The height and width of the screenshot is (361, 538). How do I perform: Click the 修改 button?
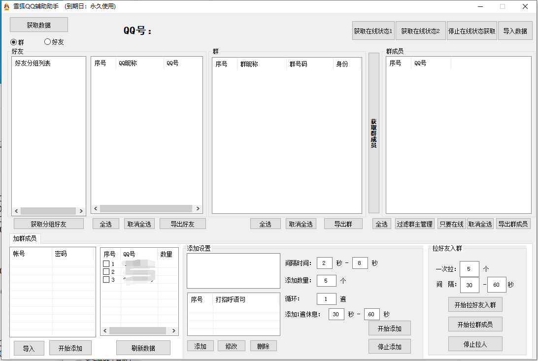point(231,346)
